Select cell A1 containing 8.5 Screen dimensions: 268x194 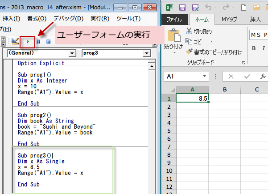tap(192, 99)
